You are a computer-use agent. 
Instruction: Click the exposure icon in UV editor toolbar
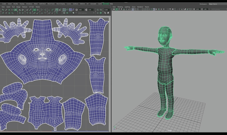pos(76,10)
